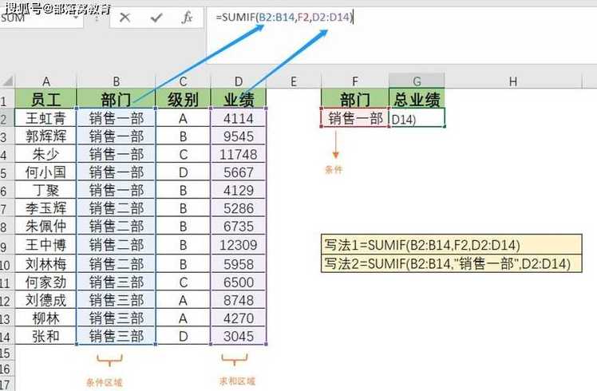Click the 员工 header cell
597x391 pixels.
click(45, 99)
